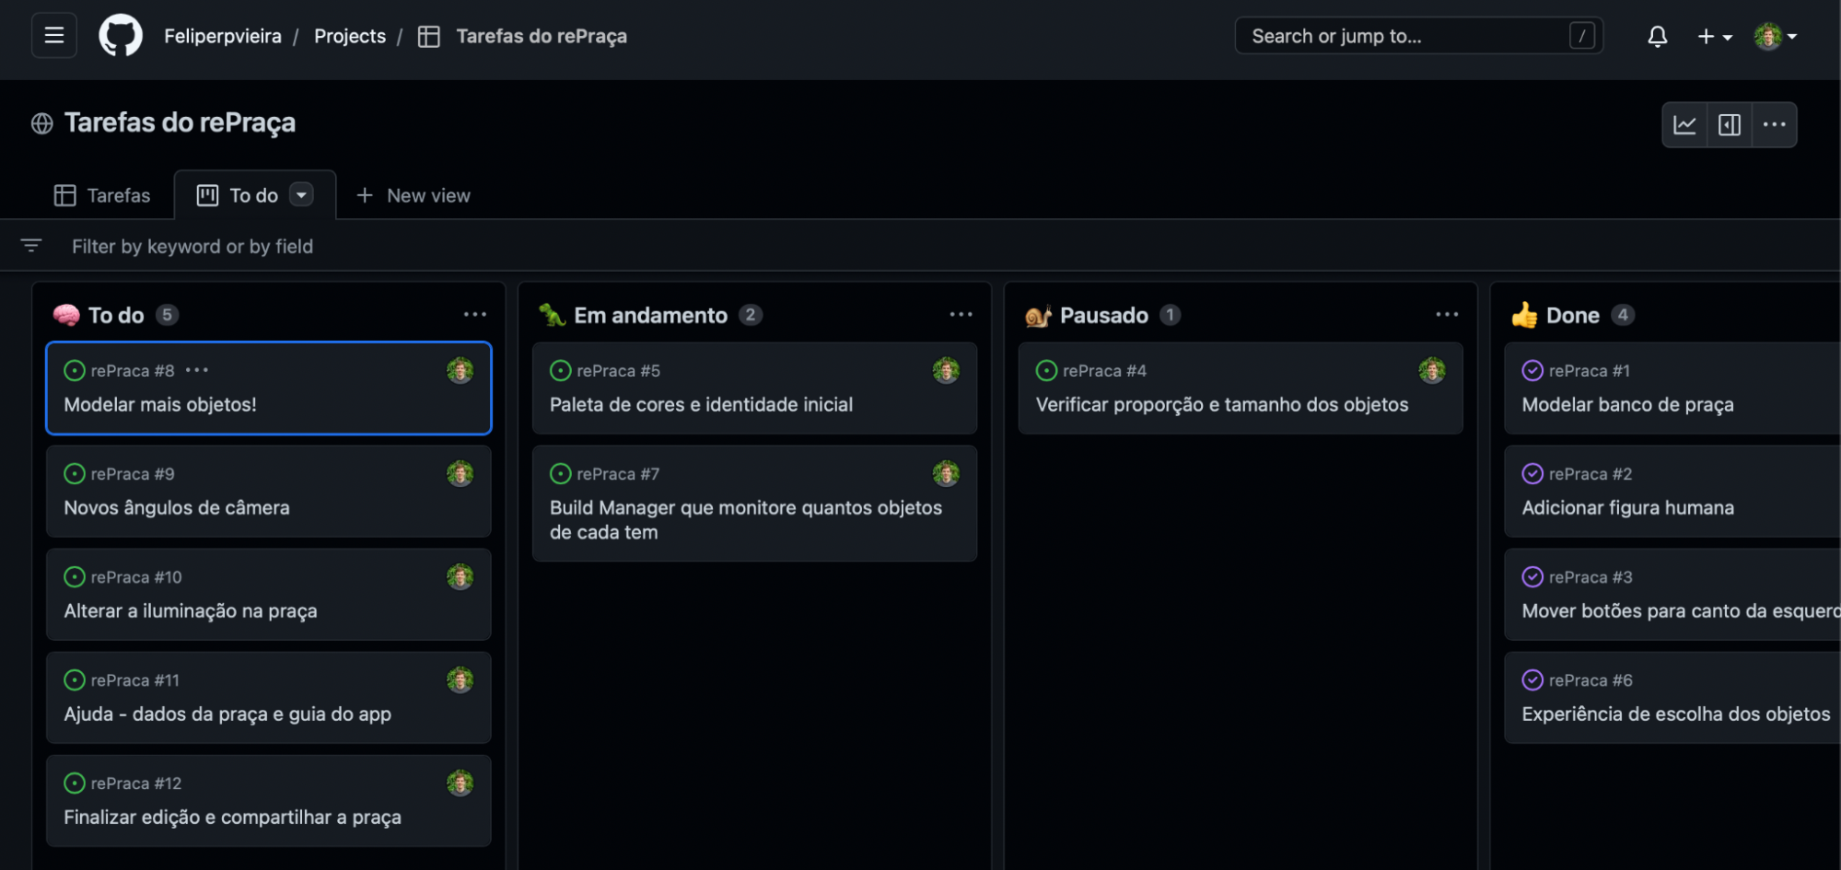
Task: Click the filter lines icon
Action: pyautogui.click(x=31, y=246)
